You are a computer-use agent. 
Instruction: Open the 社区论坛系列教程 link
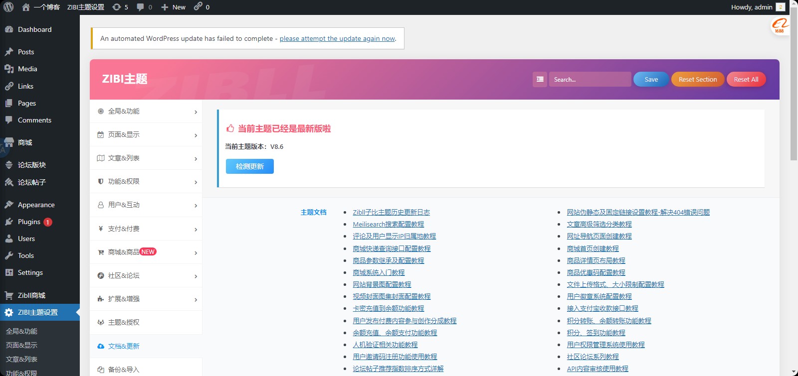(593, 357)
